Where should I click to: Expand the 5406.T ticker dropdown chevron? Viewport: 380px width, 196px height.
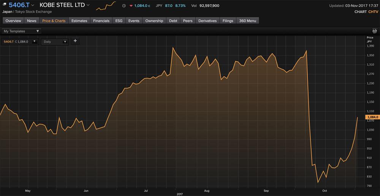(x=33, y=5)
